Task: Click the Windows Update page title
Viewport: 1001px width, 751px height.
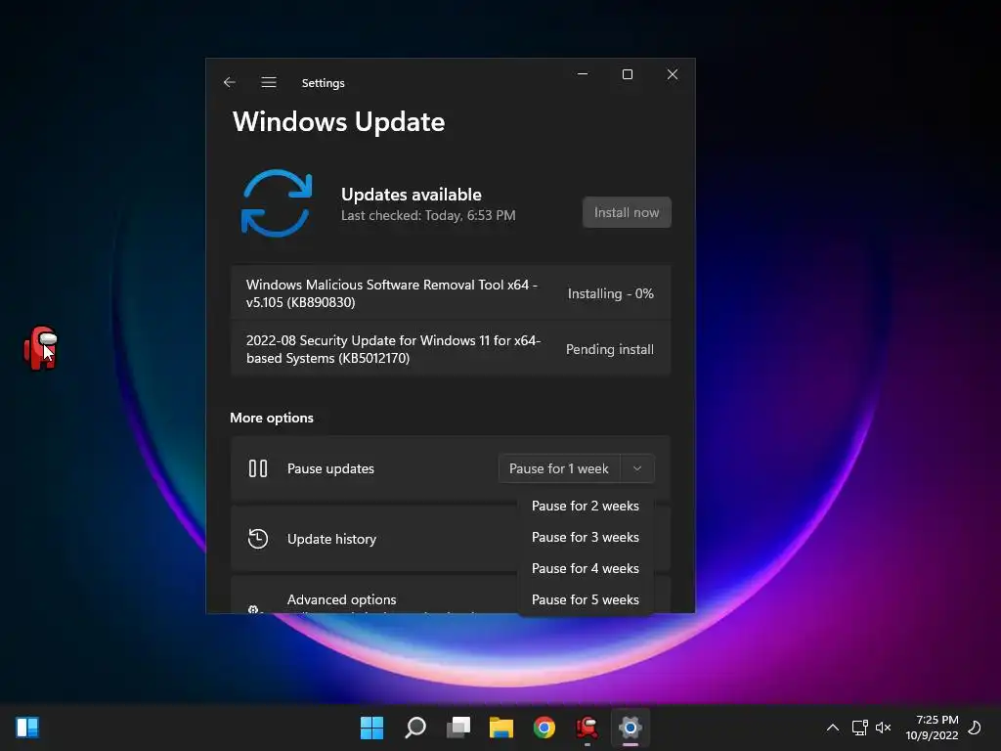Action: 338,122
